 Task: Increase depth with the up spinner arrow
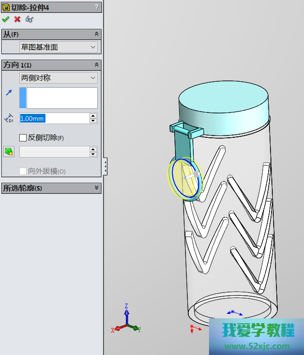(x=93, y=116)
